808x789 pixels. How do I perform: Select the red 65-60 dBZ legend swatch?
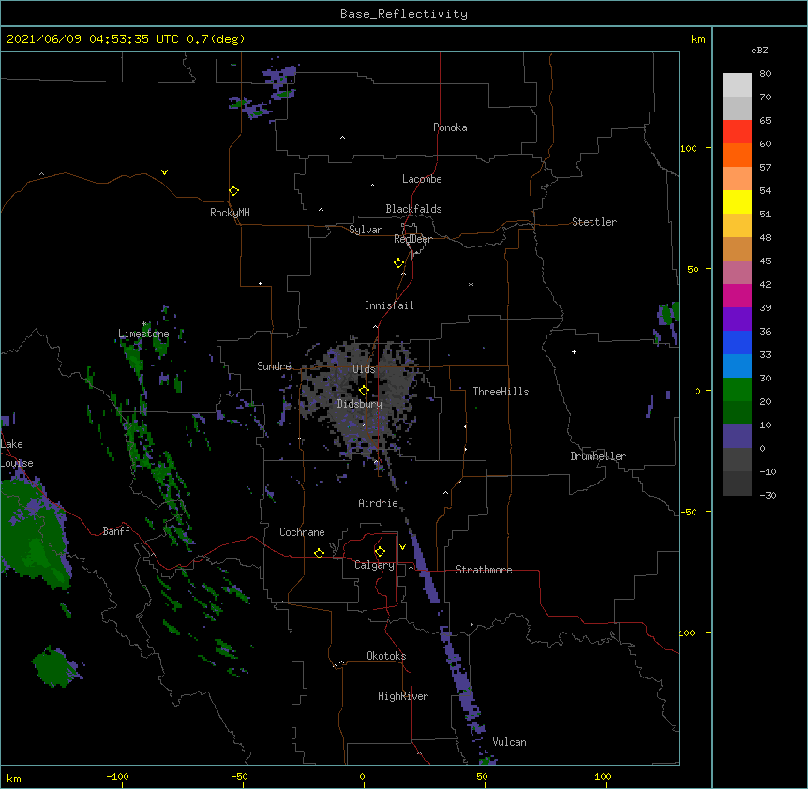(x=737, y=131)
